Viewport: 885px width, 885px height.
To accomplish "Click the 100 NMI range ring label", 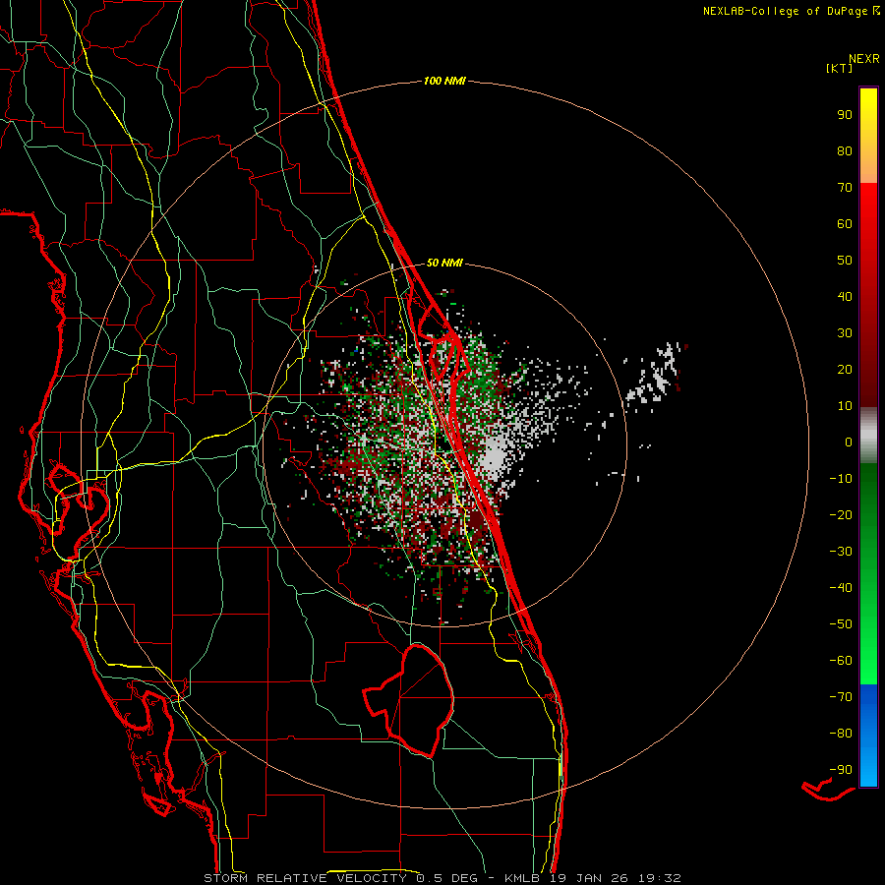I will pyautogui.click(x=444, y=82).
